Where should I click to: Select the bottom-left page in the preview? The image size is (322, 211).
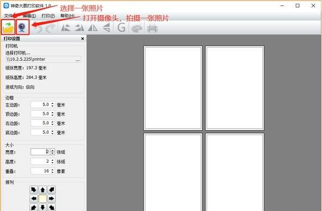(173, 172)
